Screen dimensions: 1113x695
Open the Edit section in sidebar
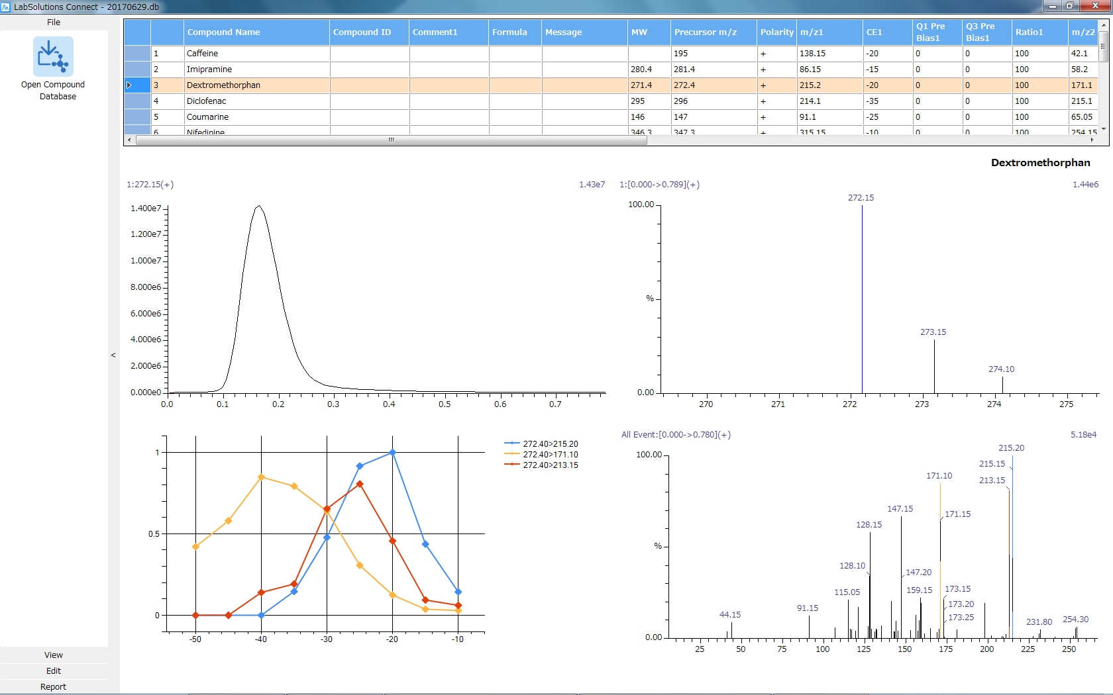click(54, 671)
